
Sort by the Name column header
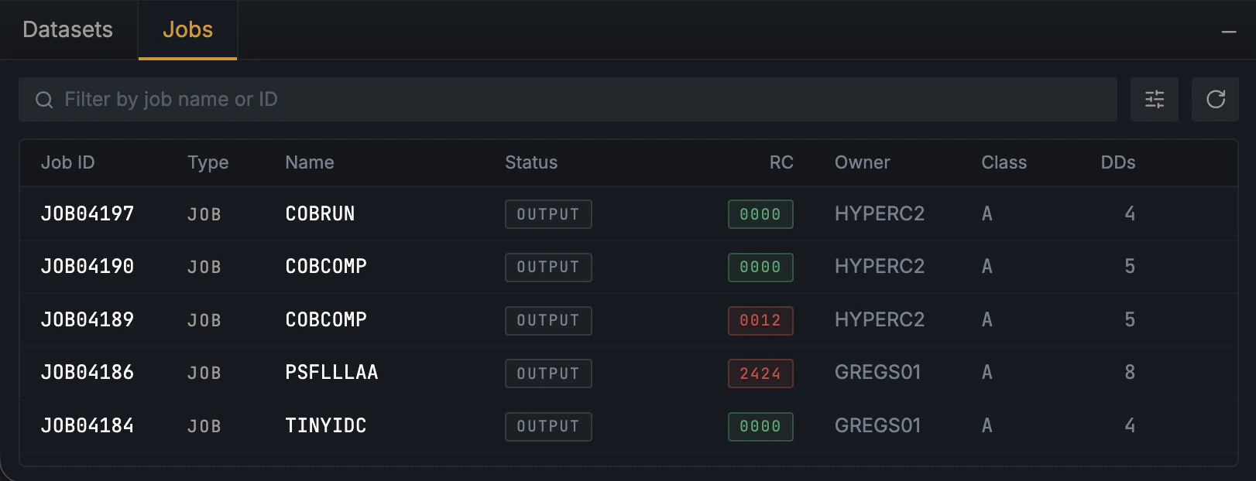click(x=310, y=162)
